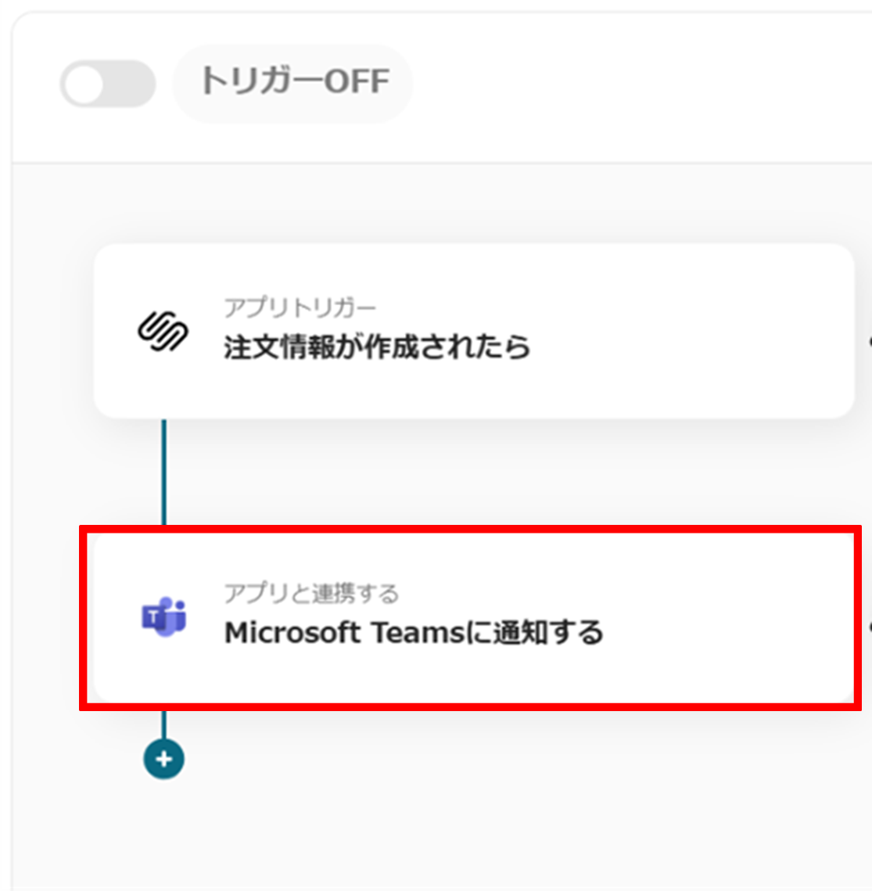Click connector line above the plus button
The width and height of the screenshot is (872, 891).
[164, 724]
